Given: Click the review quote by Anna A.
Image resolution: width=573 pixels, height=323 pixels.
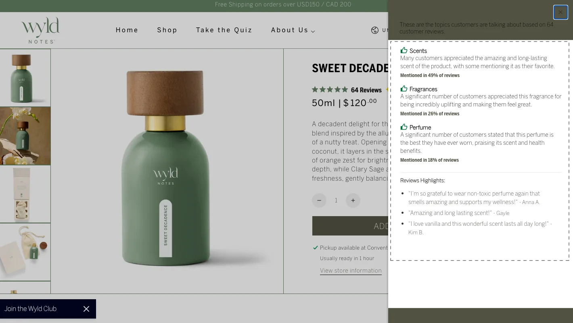Looking at the screenshot, I should (x=474, y=198).
